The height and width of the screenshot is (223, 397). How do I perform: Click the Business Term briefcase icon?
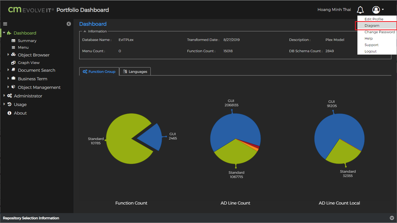(13, 78)
